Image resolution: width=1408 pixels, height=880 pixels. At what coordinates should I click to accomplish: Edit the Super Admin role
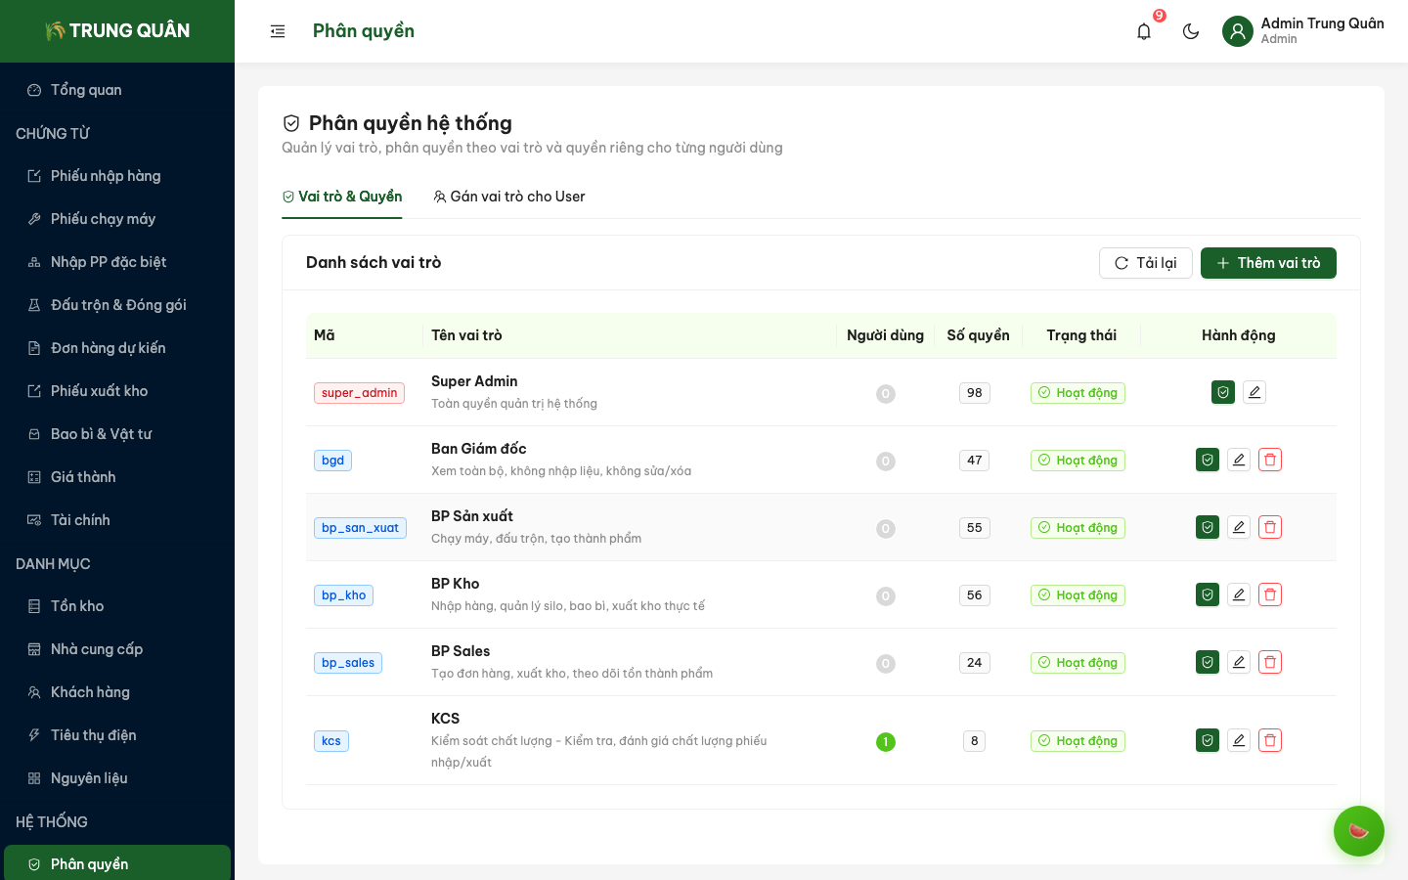(1254, 392)
